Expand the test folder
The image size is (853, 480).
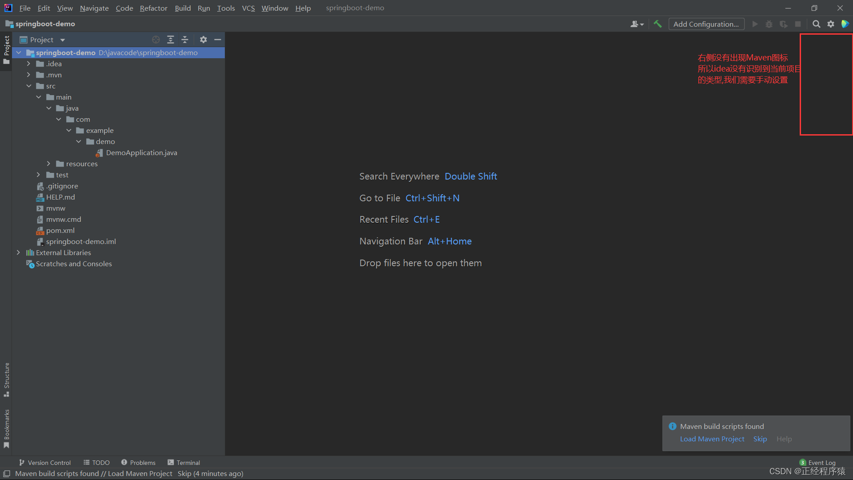point(39,175)
